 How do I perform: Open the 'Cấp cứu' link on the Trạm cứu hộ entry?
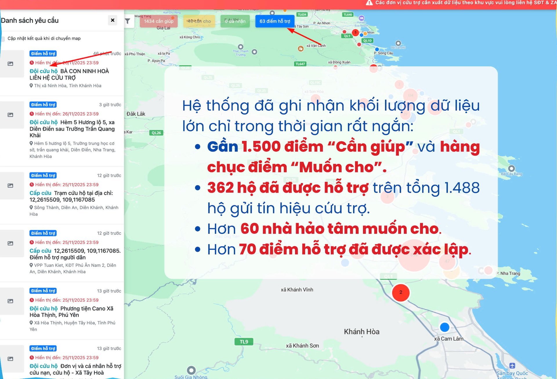(x=40, y=193)
